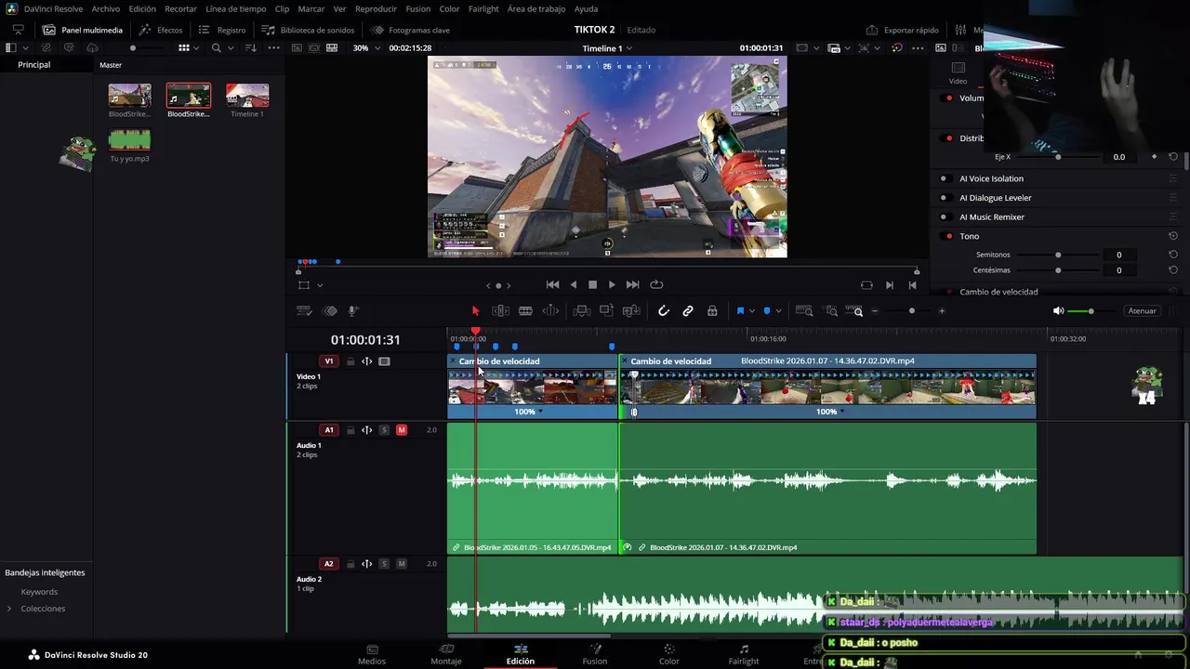Open flag color dropdown arrow

coord(751,311)
